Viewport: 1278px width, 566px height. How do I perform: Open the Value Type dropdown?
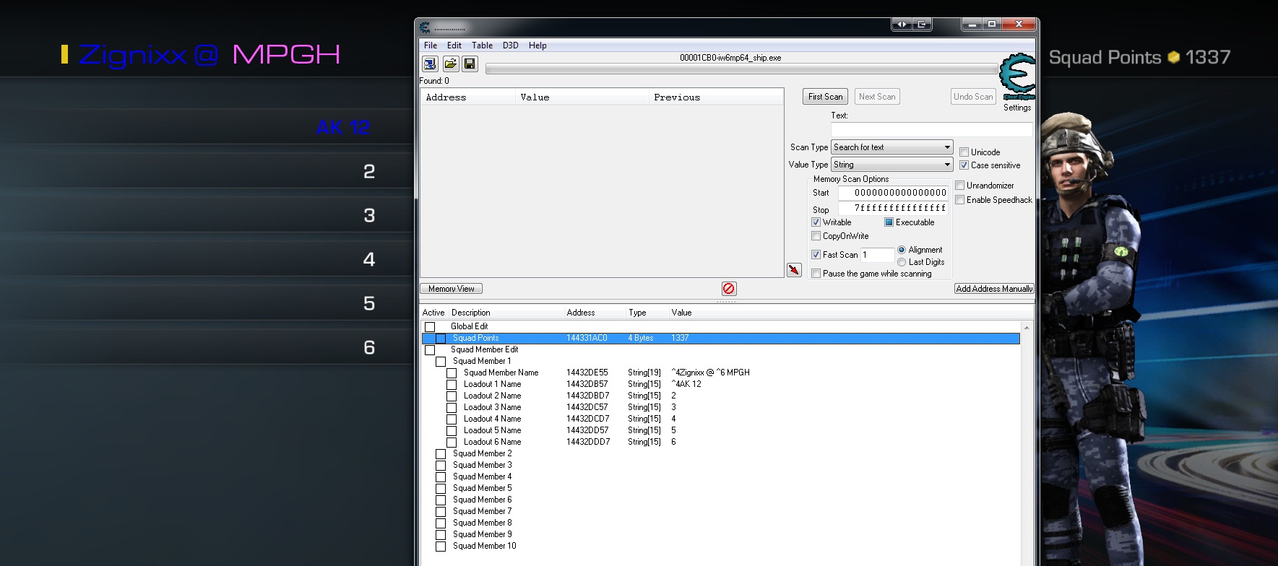click(x=892, y=165)
